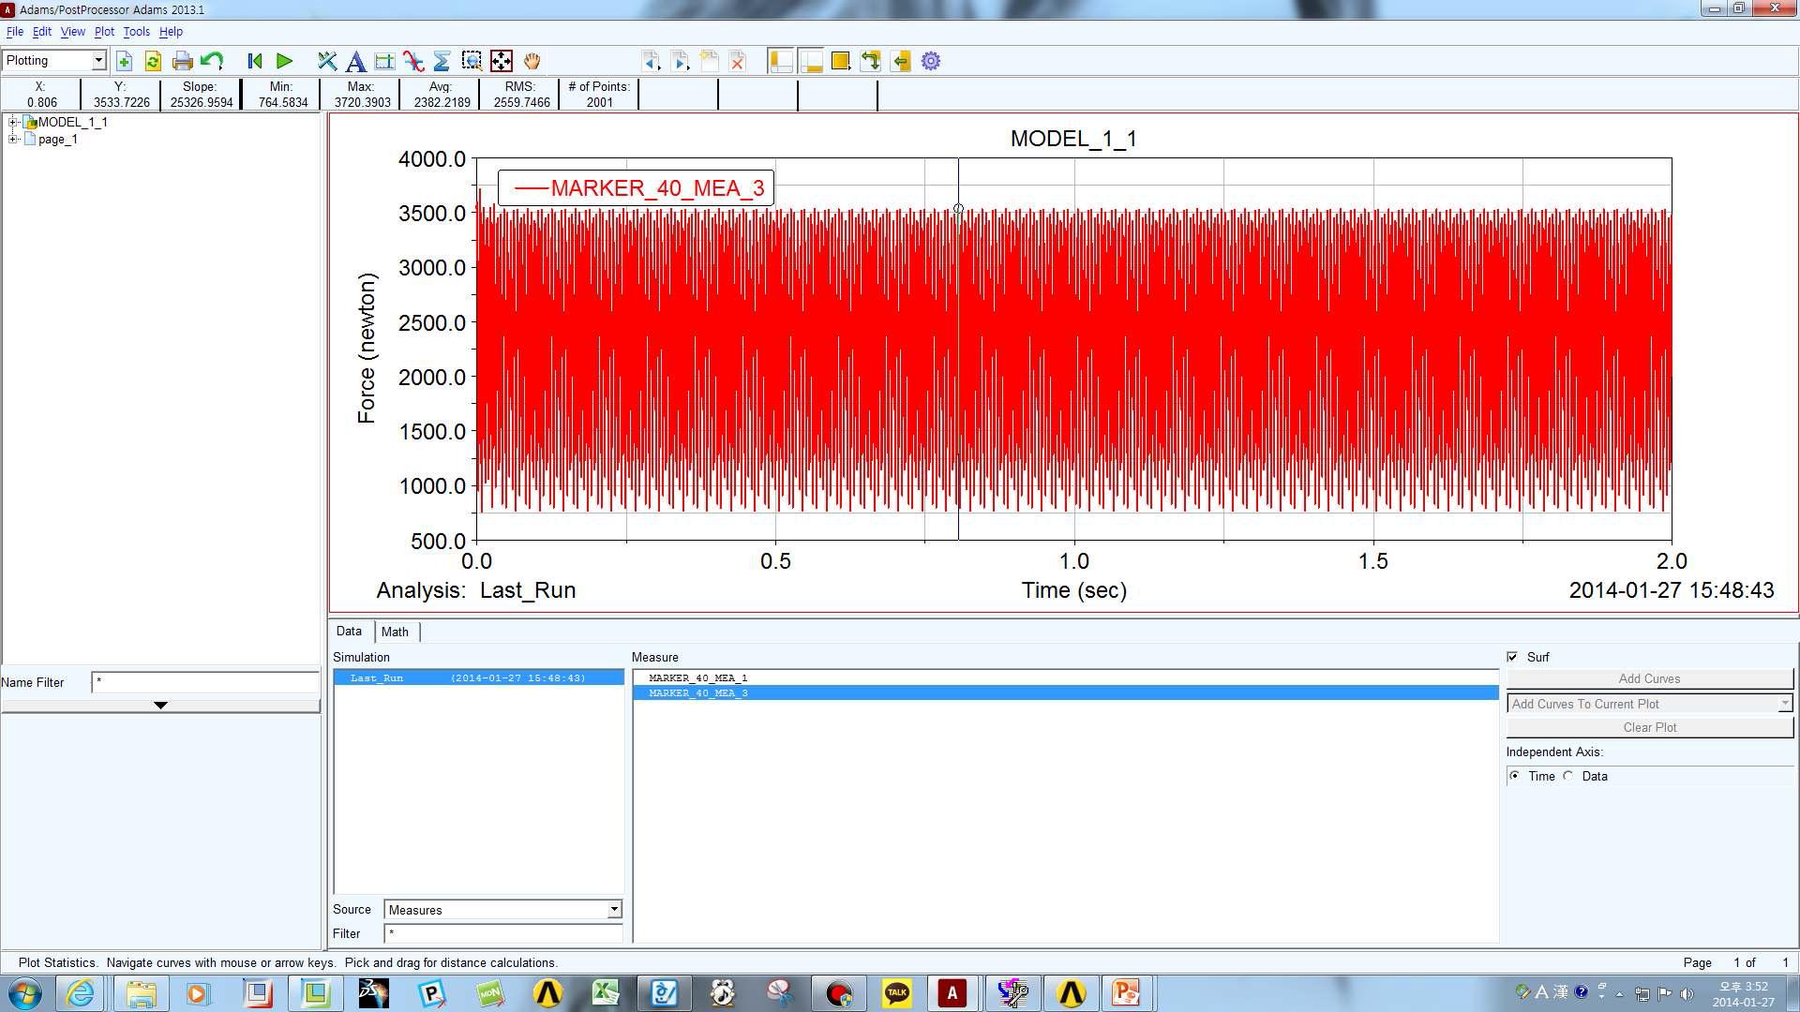
Task: Select measure MARKER_40_MEA_3
Action: (x=1066, y=692)
